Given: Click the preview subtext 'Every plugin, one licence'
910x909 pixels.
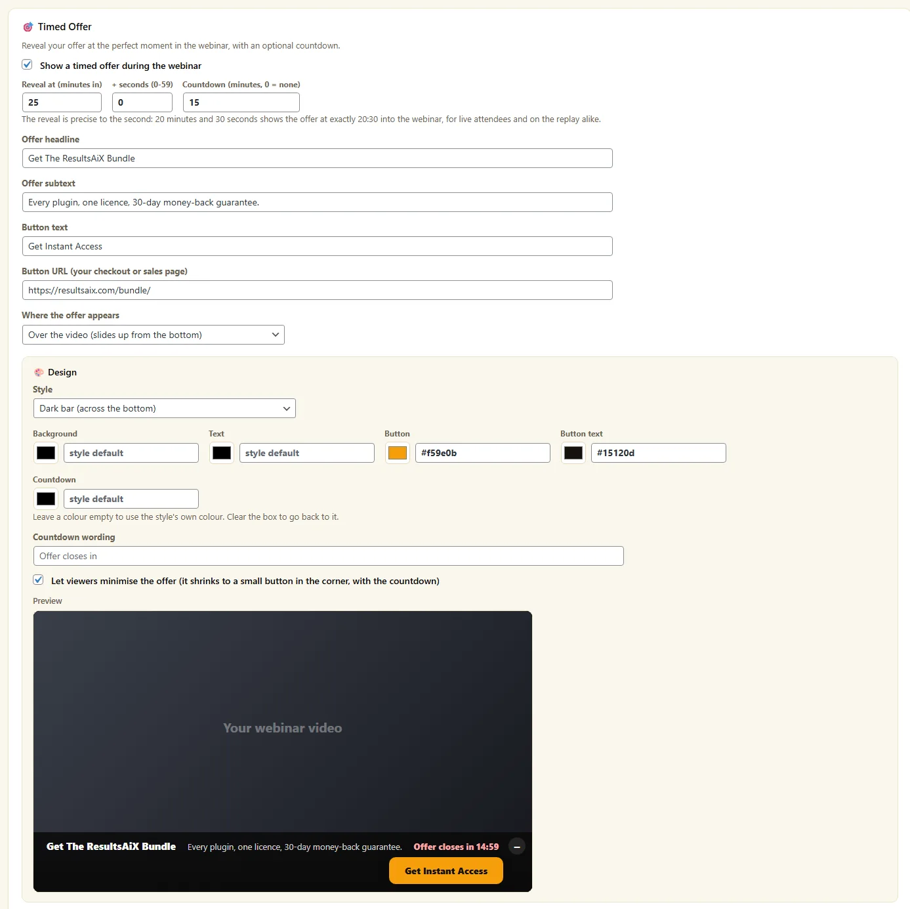Looking at the screenshot, I should tap(295, 847).
